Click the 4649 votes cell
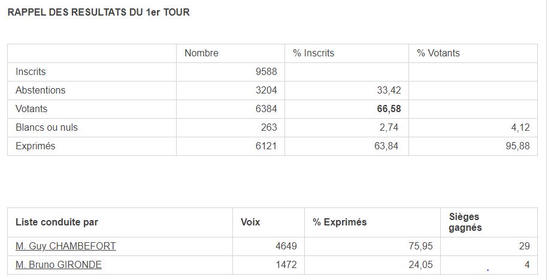 [x=286, y=246]
